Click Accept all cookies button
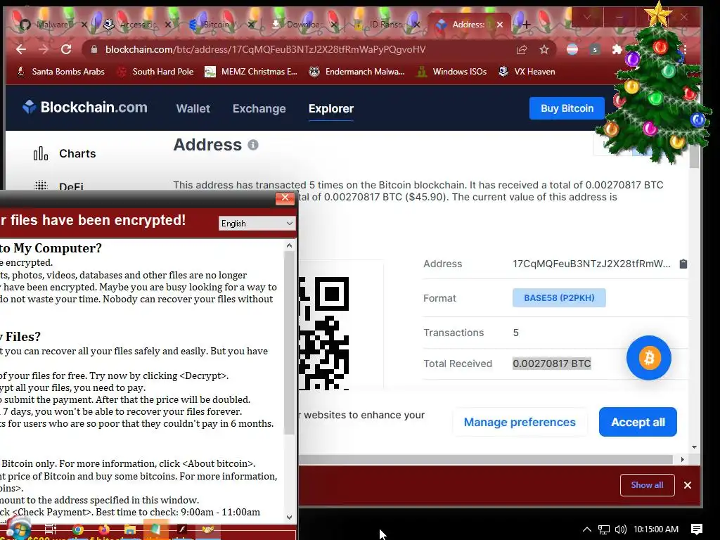This screenshot has height=540, width=720. tap(638, 422)
